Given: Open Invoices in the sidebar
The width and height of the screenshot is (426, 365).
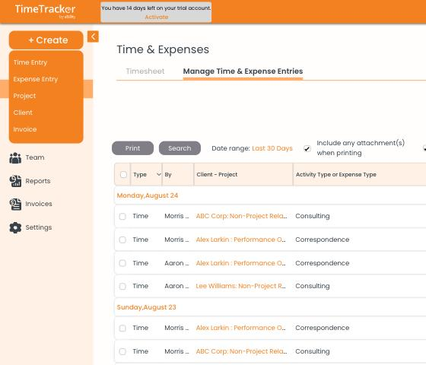Looking at the screenshot, I should [x=39, y=204].
